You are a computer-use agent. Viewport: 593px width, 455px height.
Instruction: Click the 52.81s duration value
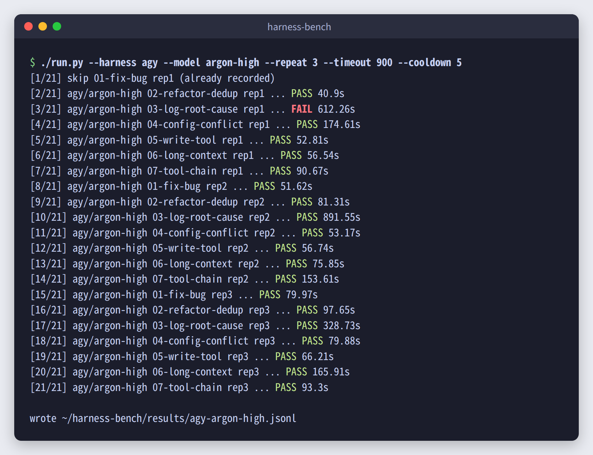pos(312,140)
